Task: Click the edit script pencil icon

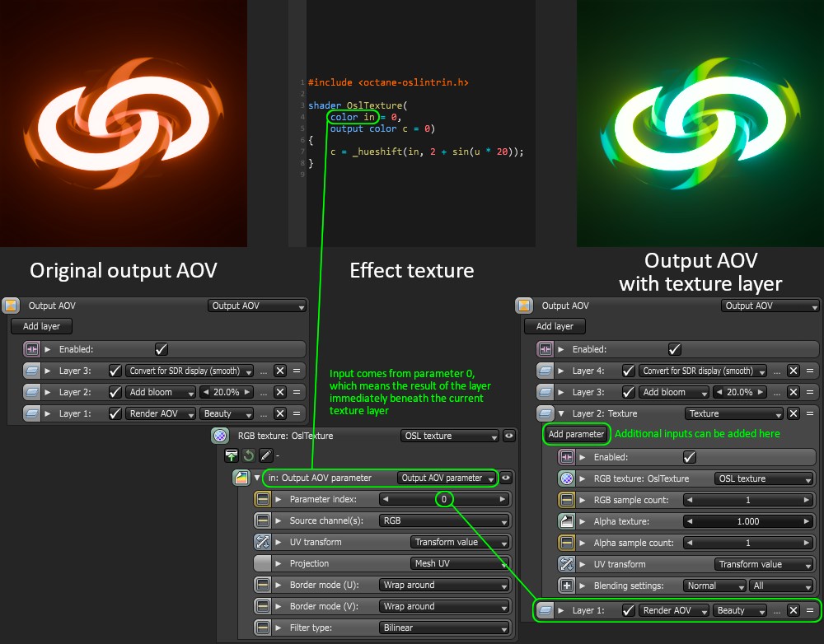Action: [265, 455]
